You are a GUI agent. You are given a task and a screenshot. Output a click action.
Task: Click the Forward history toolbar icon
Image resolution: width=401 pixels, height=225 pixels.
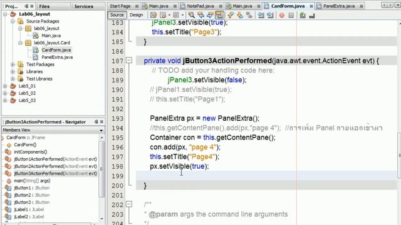point(163,15)
